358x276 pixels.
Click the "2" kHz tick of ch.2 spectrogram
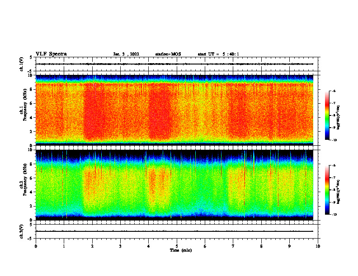[x=31, y=206]
